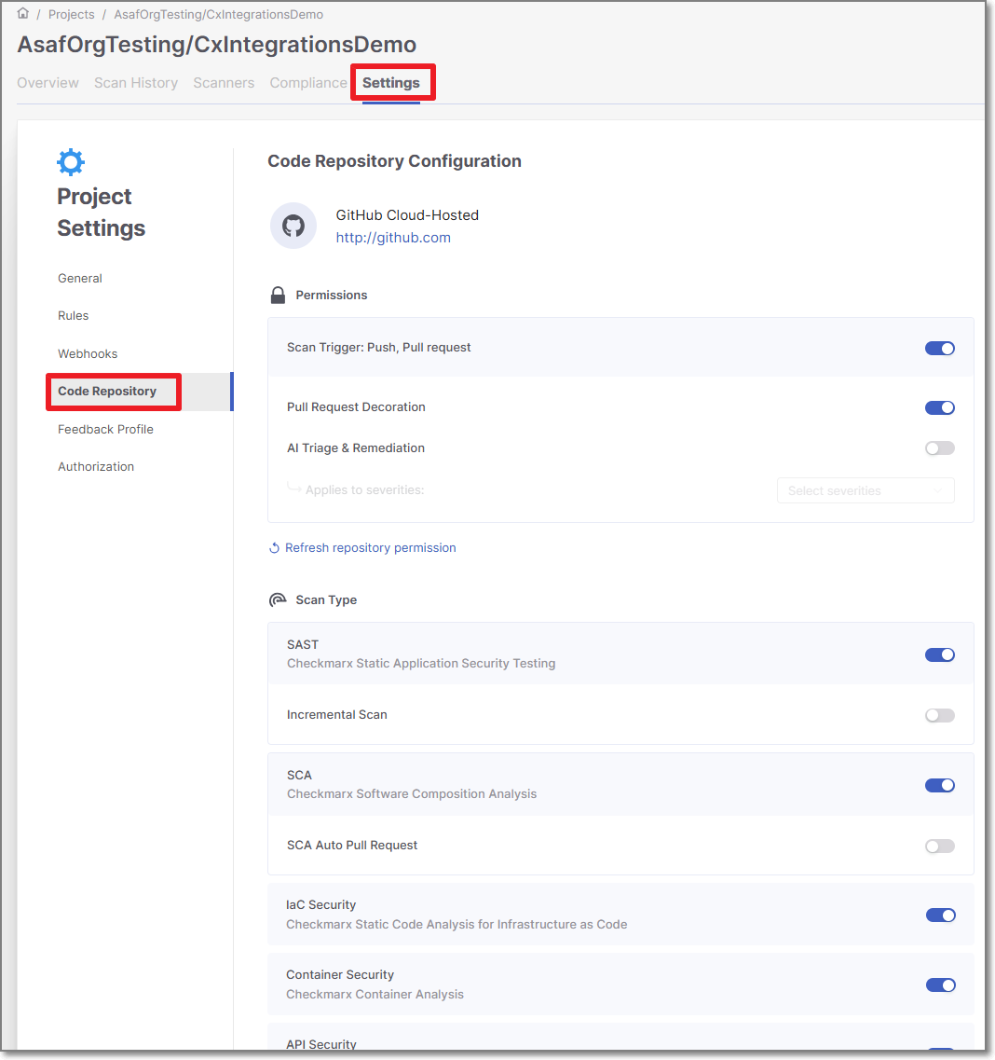Viewport: 995px width, 1060px height.
Task: Click the AsafOrgTesting/CxIntegrationsDemo page title
Action: pos(217,45)
